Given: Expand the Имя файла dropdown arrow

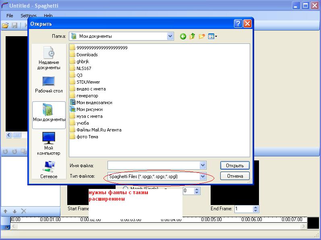Looking at the screenshot, I should pos(203,165).
